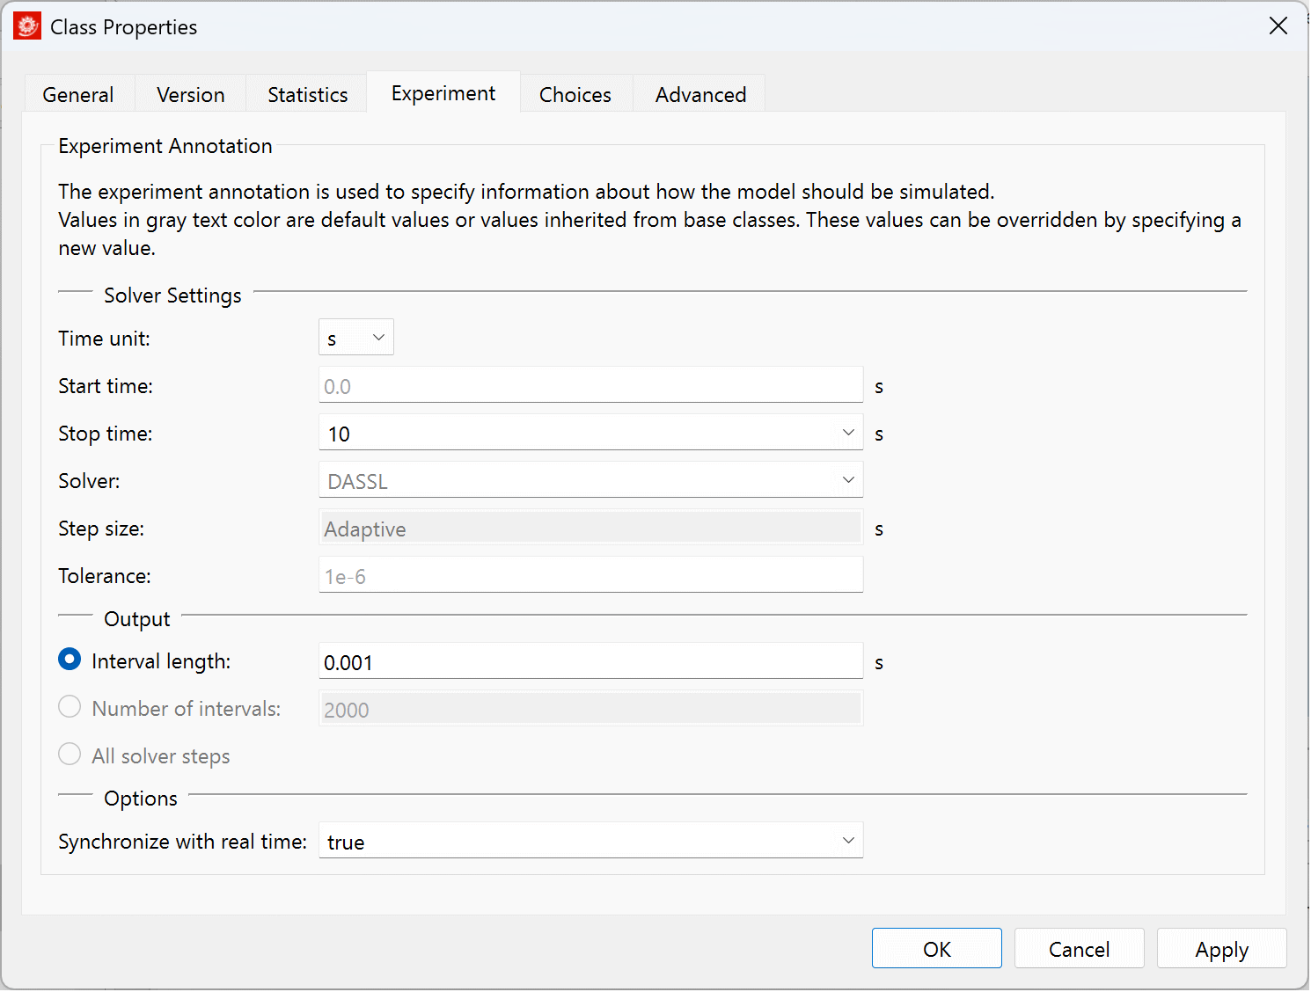This screenshot has width=1311, height=992.
Task: Click the Solver Settings section heading
Action: 172,295
